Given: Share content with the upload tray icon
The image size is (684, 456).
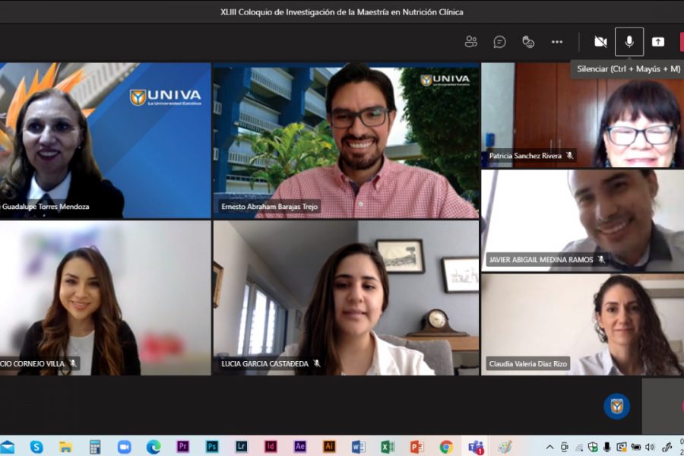Looking at the screenshot, I should (658, 42).
